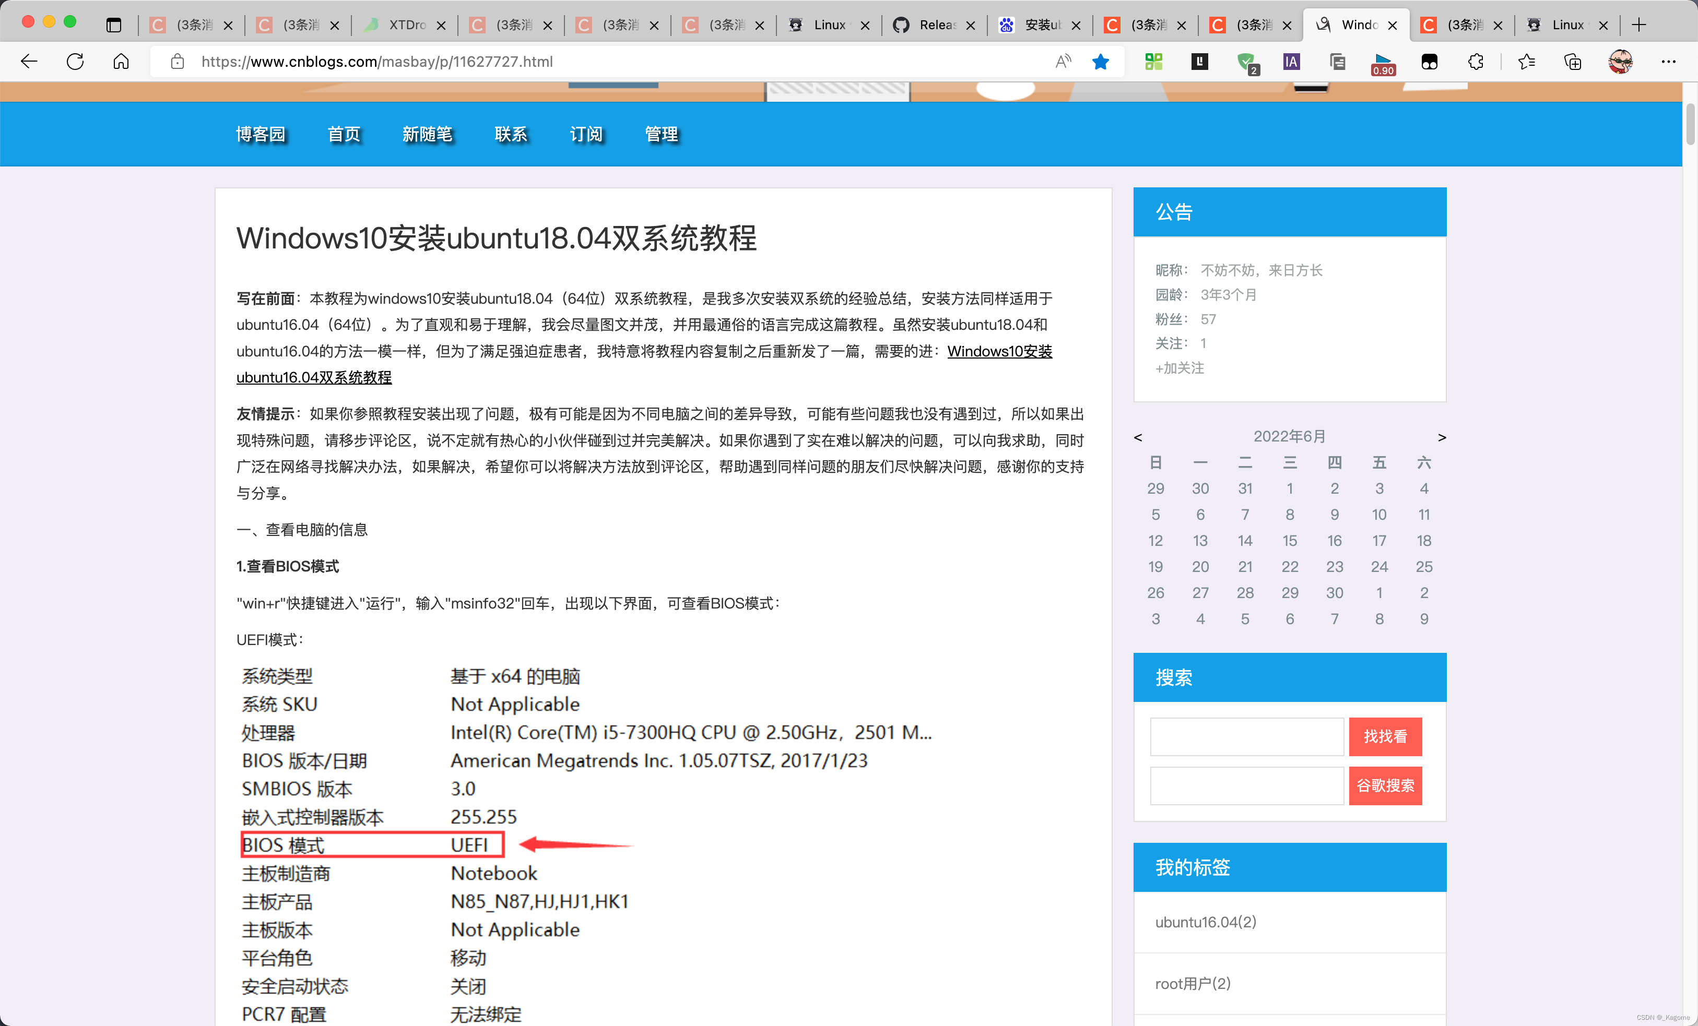
Task: Click the 3年3个月 blog age link
Action: [1229, 295]
